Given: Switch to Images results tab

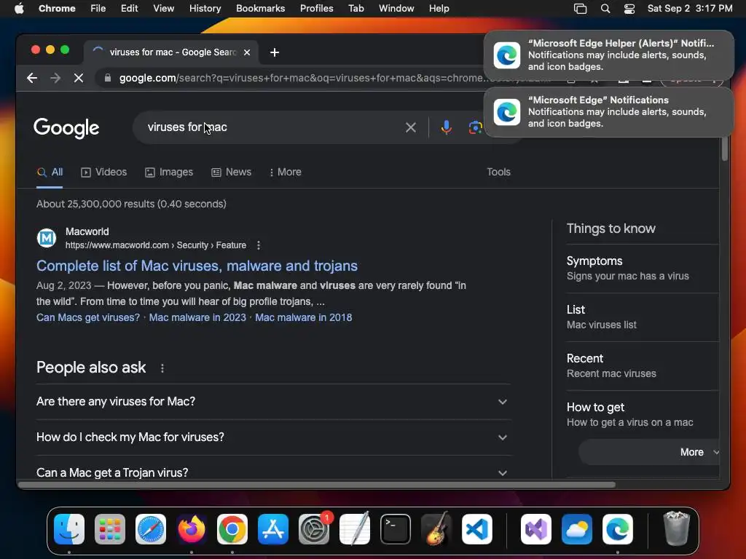Looking at the screenshot, I should click(x=169, y=172).
